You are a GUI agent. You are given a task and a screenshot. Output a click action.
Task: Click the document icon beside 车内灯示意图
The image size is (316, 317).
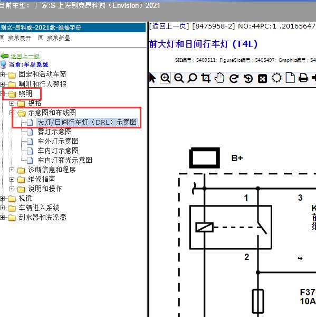30,151
